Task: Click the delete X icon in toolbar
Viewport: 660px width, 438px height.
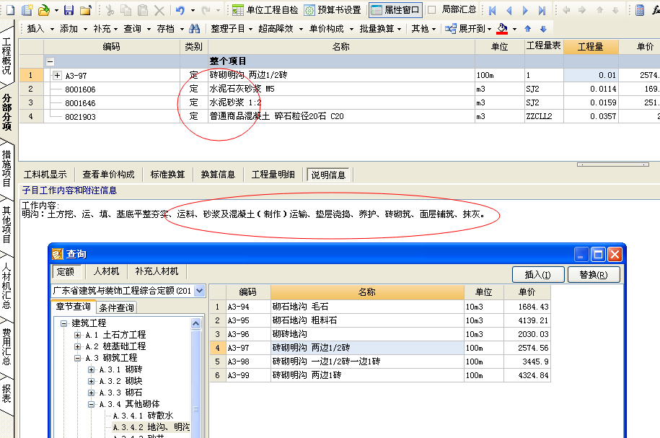Action: [159, 10]
